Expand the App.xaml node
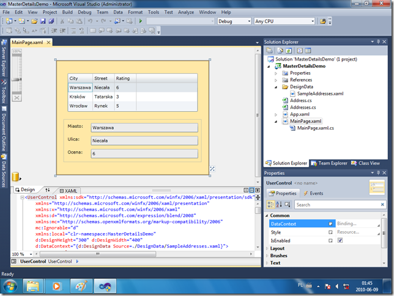The width and height of the screenshot is (394, 296). pyautogui.click(x=276, y=114)
